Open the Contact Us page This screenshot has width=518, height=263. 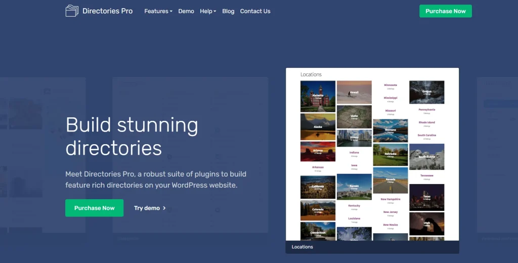(x=255, y=11)
